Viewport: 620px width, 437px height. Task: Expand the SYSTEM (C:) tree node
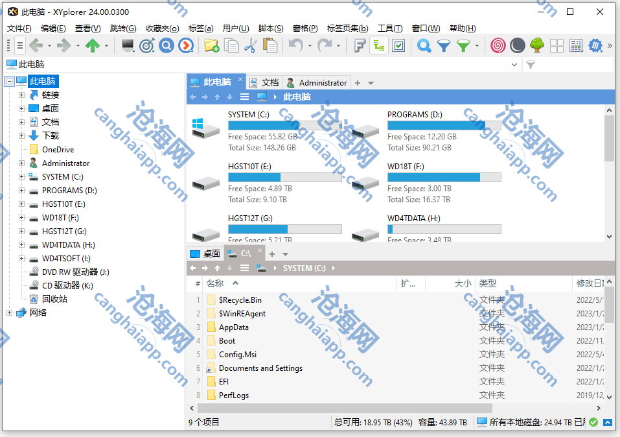(x=21, y=177)
